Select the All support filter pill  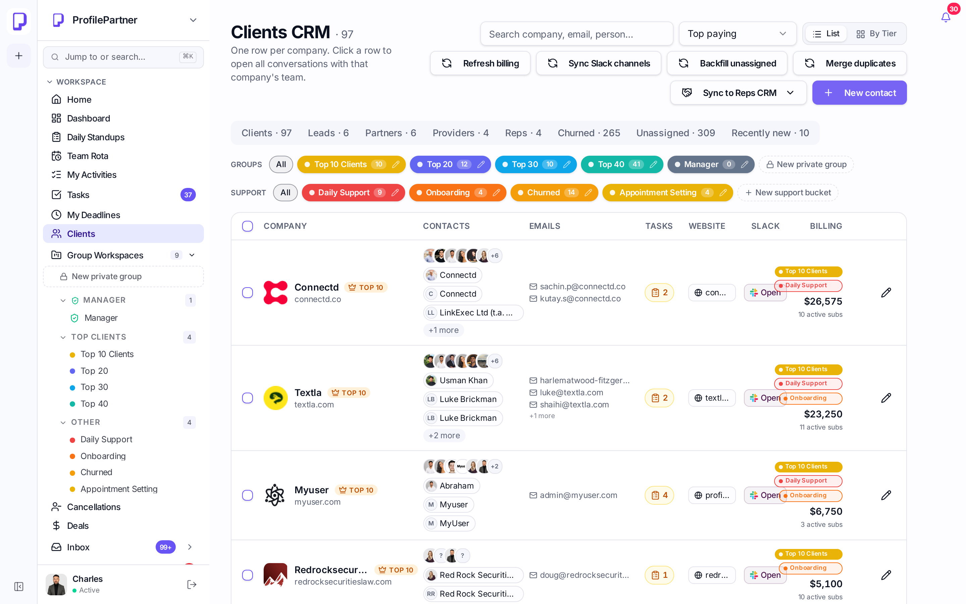285,193
